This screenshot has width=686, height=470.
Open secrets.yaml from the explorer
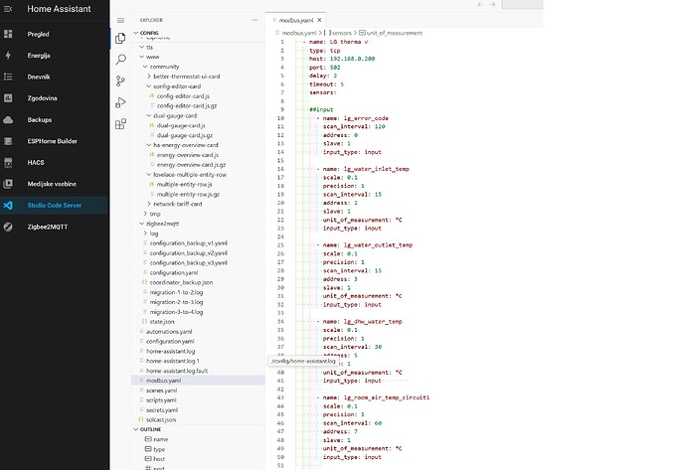pos(161,409)
